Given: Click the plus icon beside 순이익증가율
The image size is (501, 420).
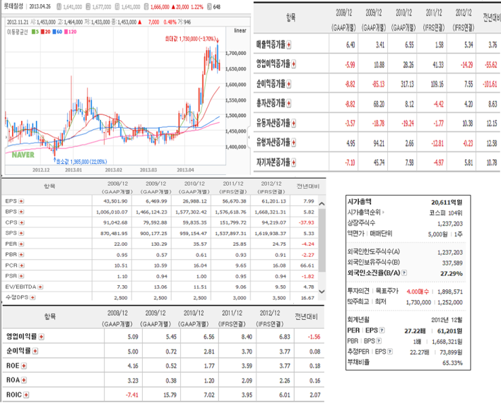Looking at the screenshot, I should [x=289, y=84].
